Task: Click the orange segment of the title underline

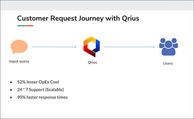Action: pyautogui.click(x=29, y=26)
